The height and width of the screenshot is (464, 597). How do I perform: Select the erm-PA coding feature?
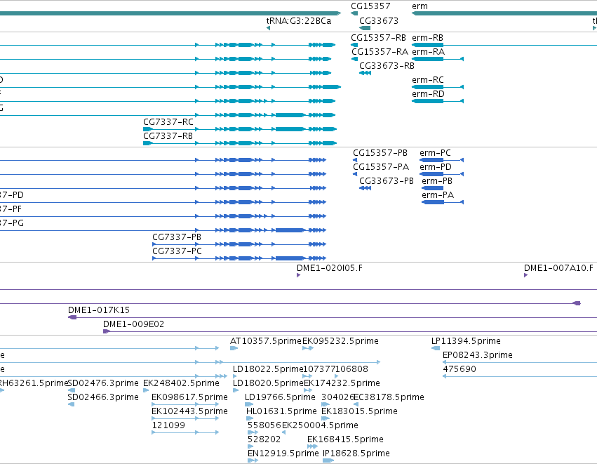[x=443, y=202]
